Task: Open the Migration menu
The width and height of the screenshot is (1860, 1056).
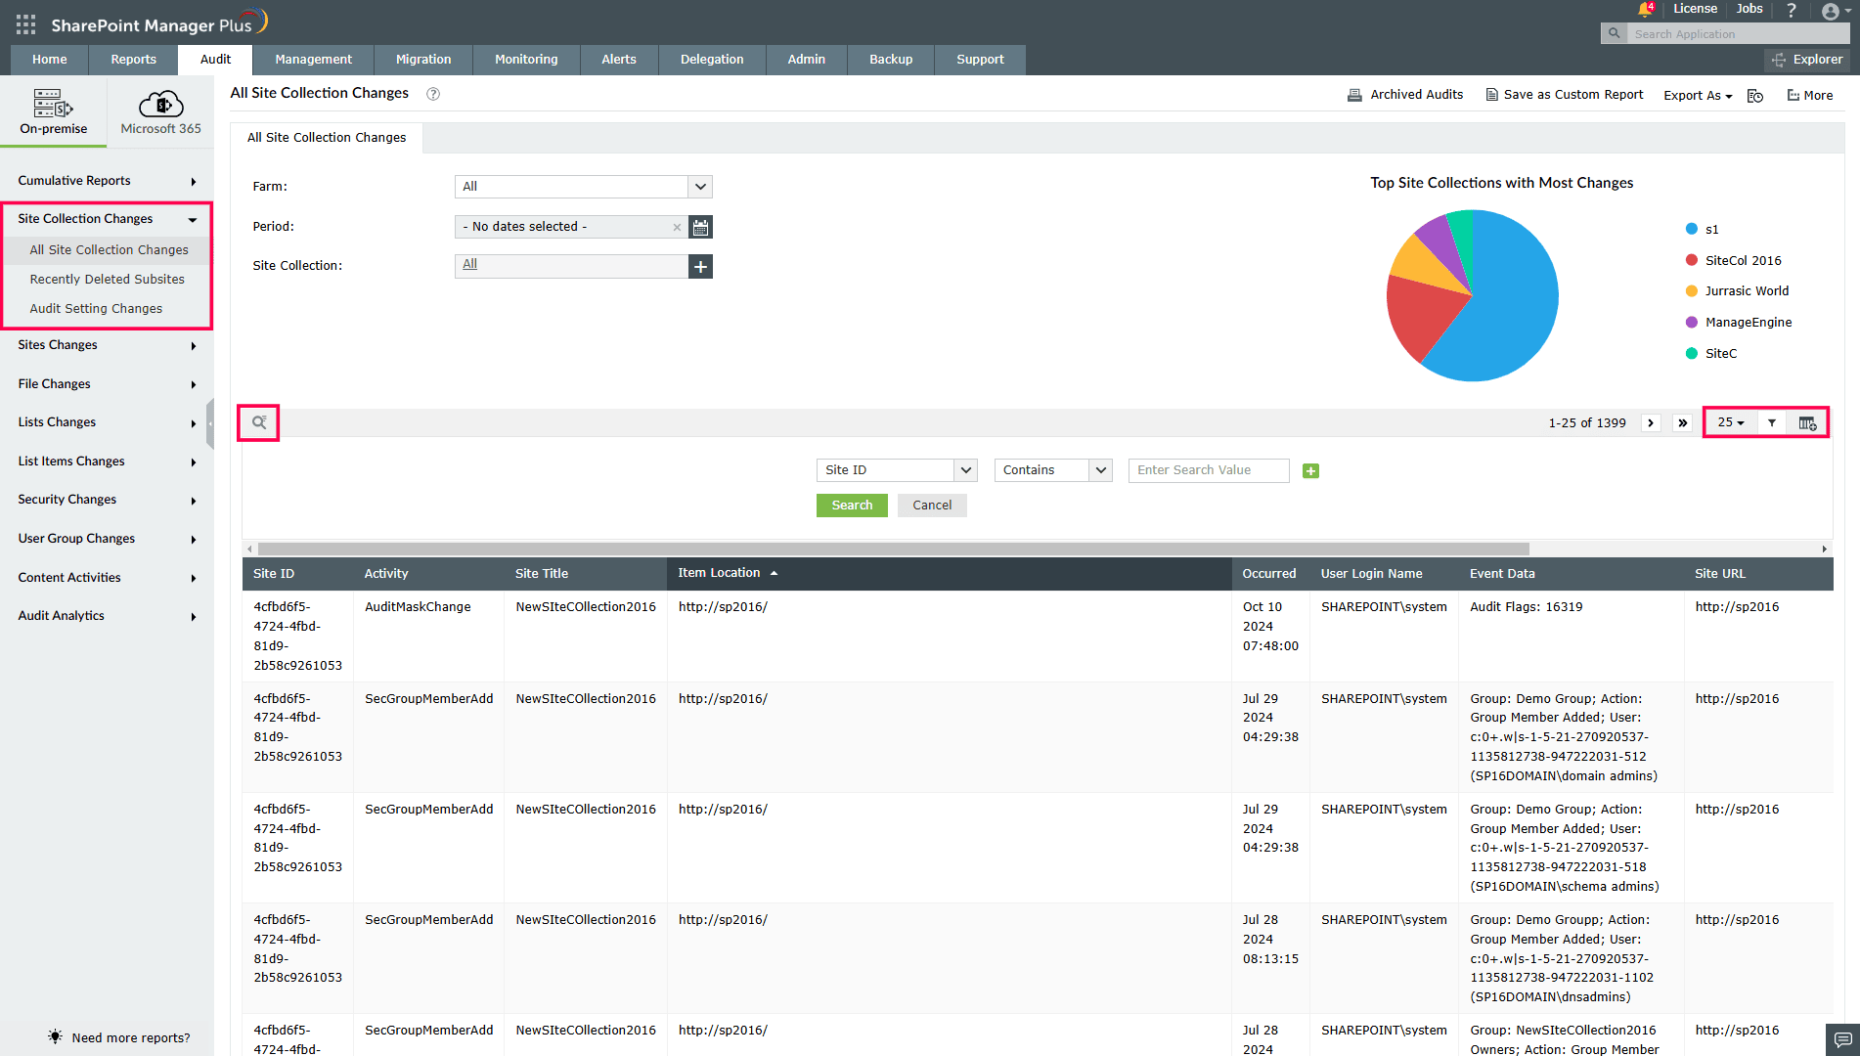Action: 422,60
